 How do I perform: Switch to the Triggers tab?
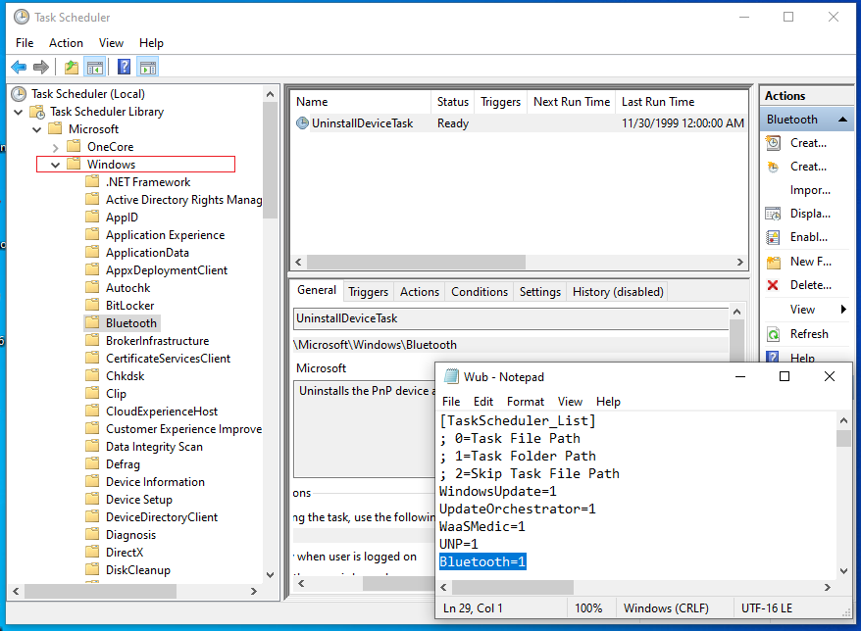tap(368, 292)
